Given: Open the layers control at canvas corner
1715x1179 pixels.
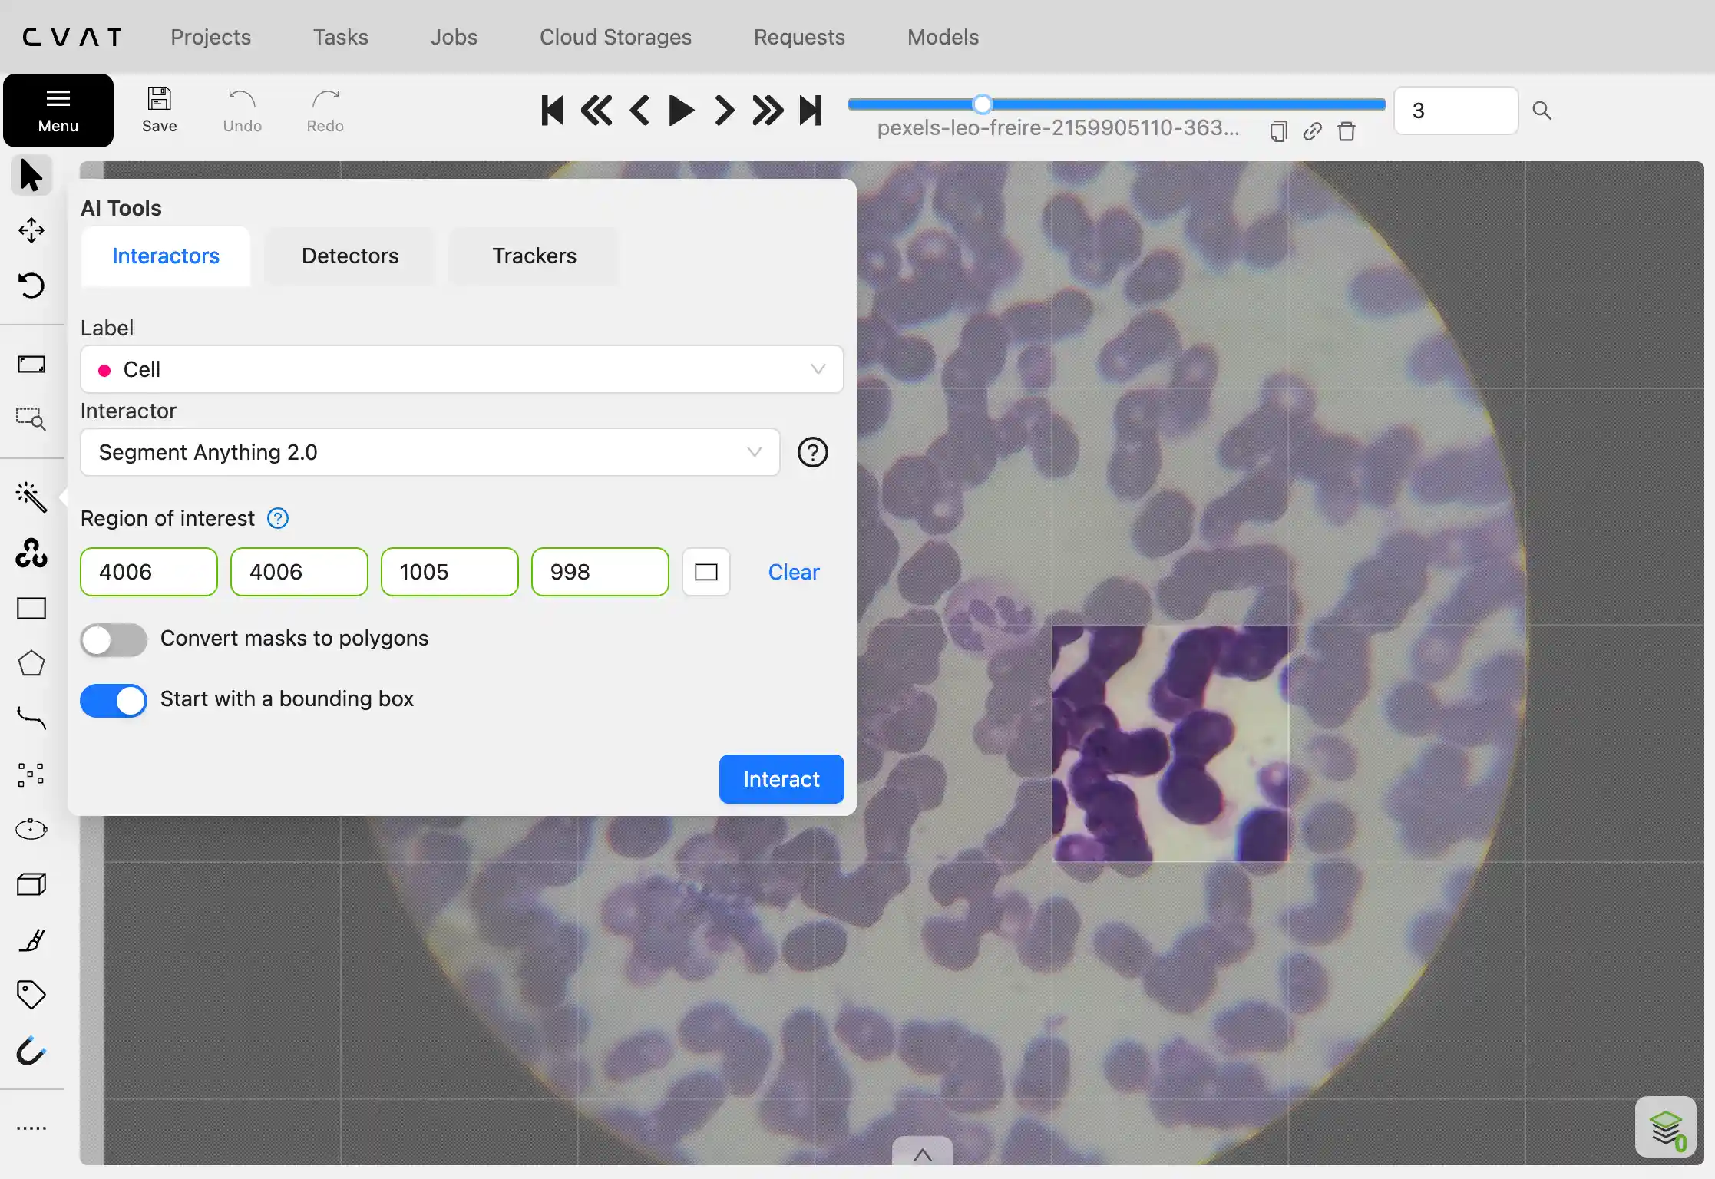Looking at the screenshot, I should [x=1666, y=1128].
